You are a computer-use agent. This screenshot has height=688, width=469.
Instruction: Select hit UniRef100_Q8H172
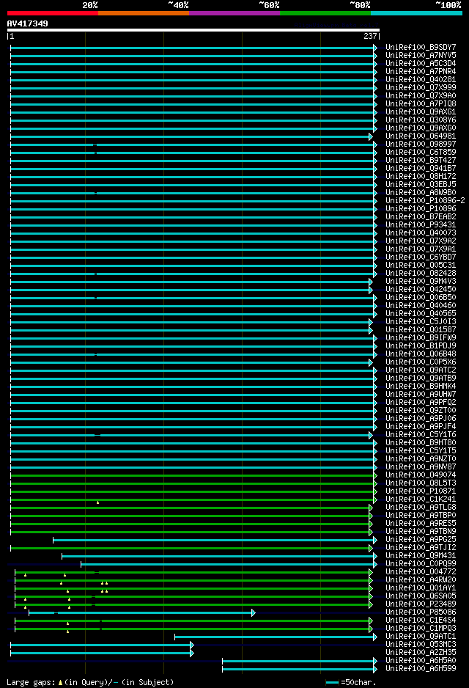point(421,176)
